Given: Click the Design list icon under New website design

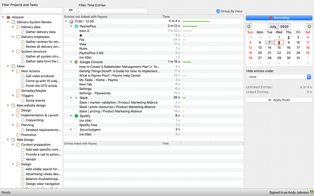Looking at the screenshot, I should (18, 110).
